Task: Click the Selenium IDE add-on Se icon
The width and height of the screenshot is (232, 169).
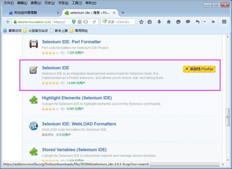Action: (x=33, y=70)
